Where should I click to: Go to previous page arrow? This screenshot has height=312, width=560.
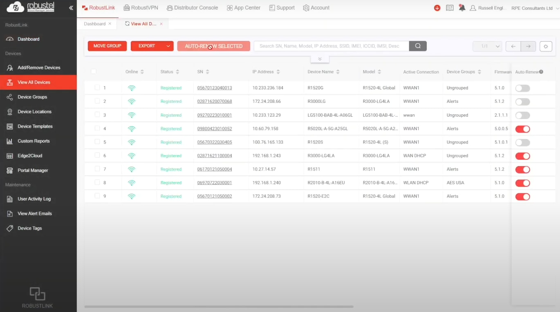tap(513, 46)
